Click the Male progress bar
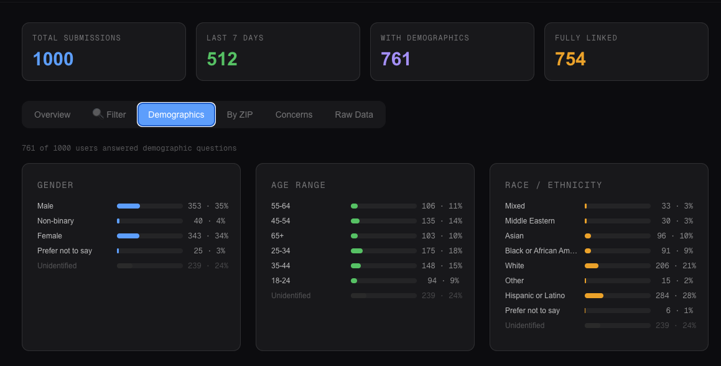721x366 pixels. 150,206
